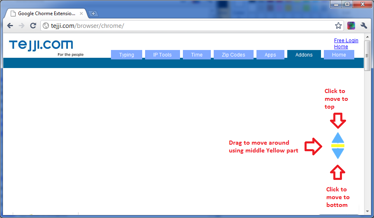The width and height of the screenshot is (374, 218).
Task: Open the IP Tools navigation tab
Action: [162, 54]
